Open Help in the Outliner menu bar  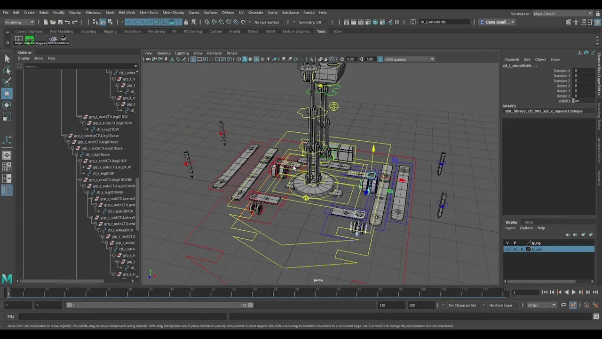(x=51, y=58)
